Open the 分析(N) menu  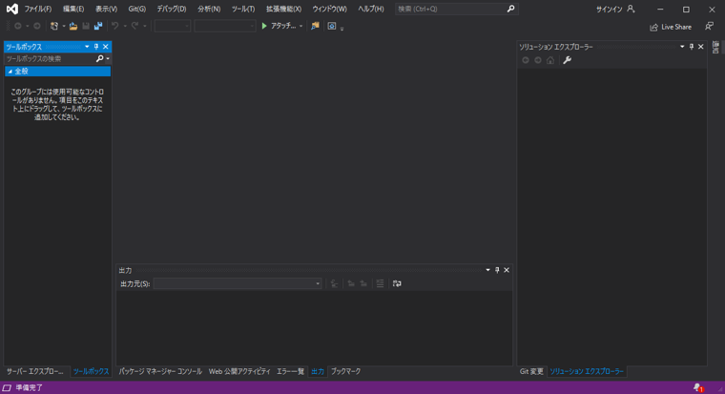click(209, 9)
